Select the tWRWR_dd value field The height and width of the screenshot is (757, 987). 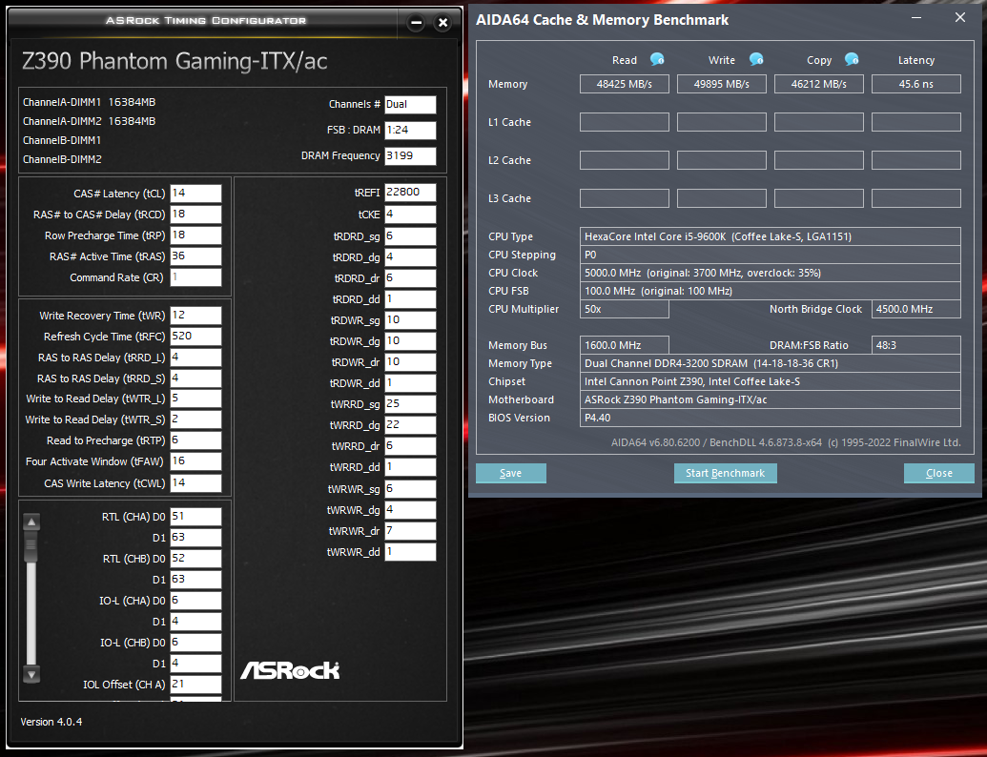pyautogui.click(x=410, y=552)
